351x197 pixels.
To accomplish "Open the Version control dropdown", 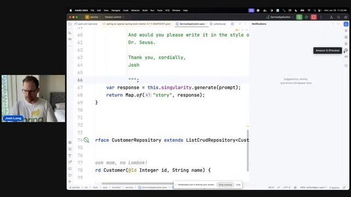I will click(x=114, y=17).
